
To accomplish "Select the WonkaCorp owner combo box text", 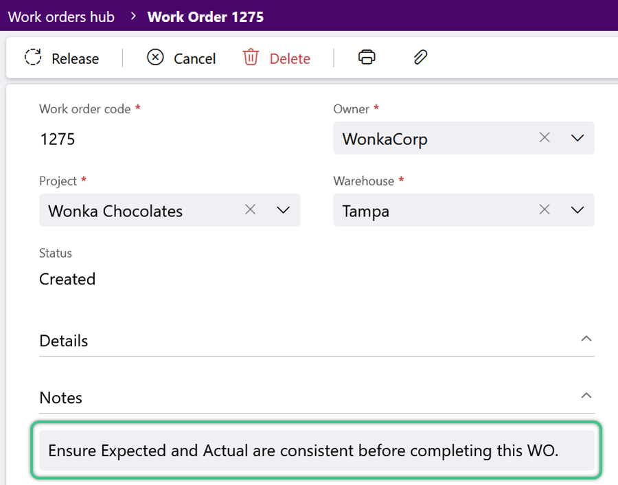I will coord(385,139).
